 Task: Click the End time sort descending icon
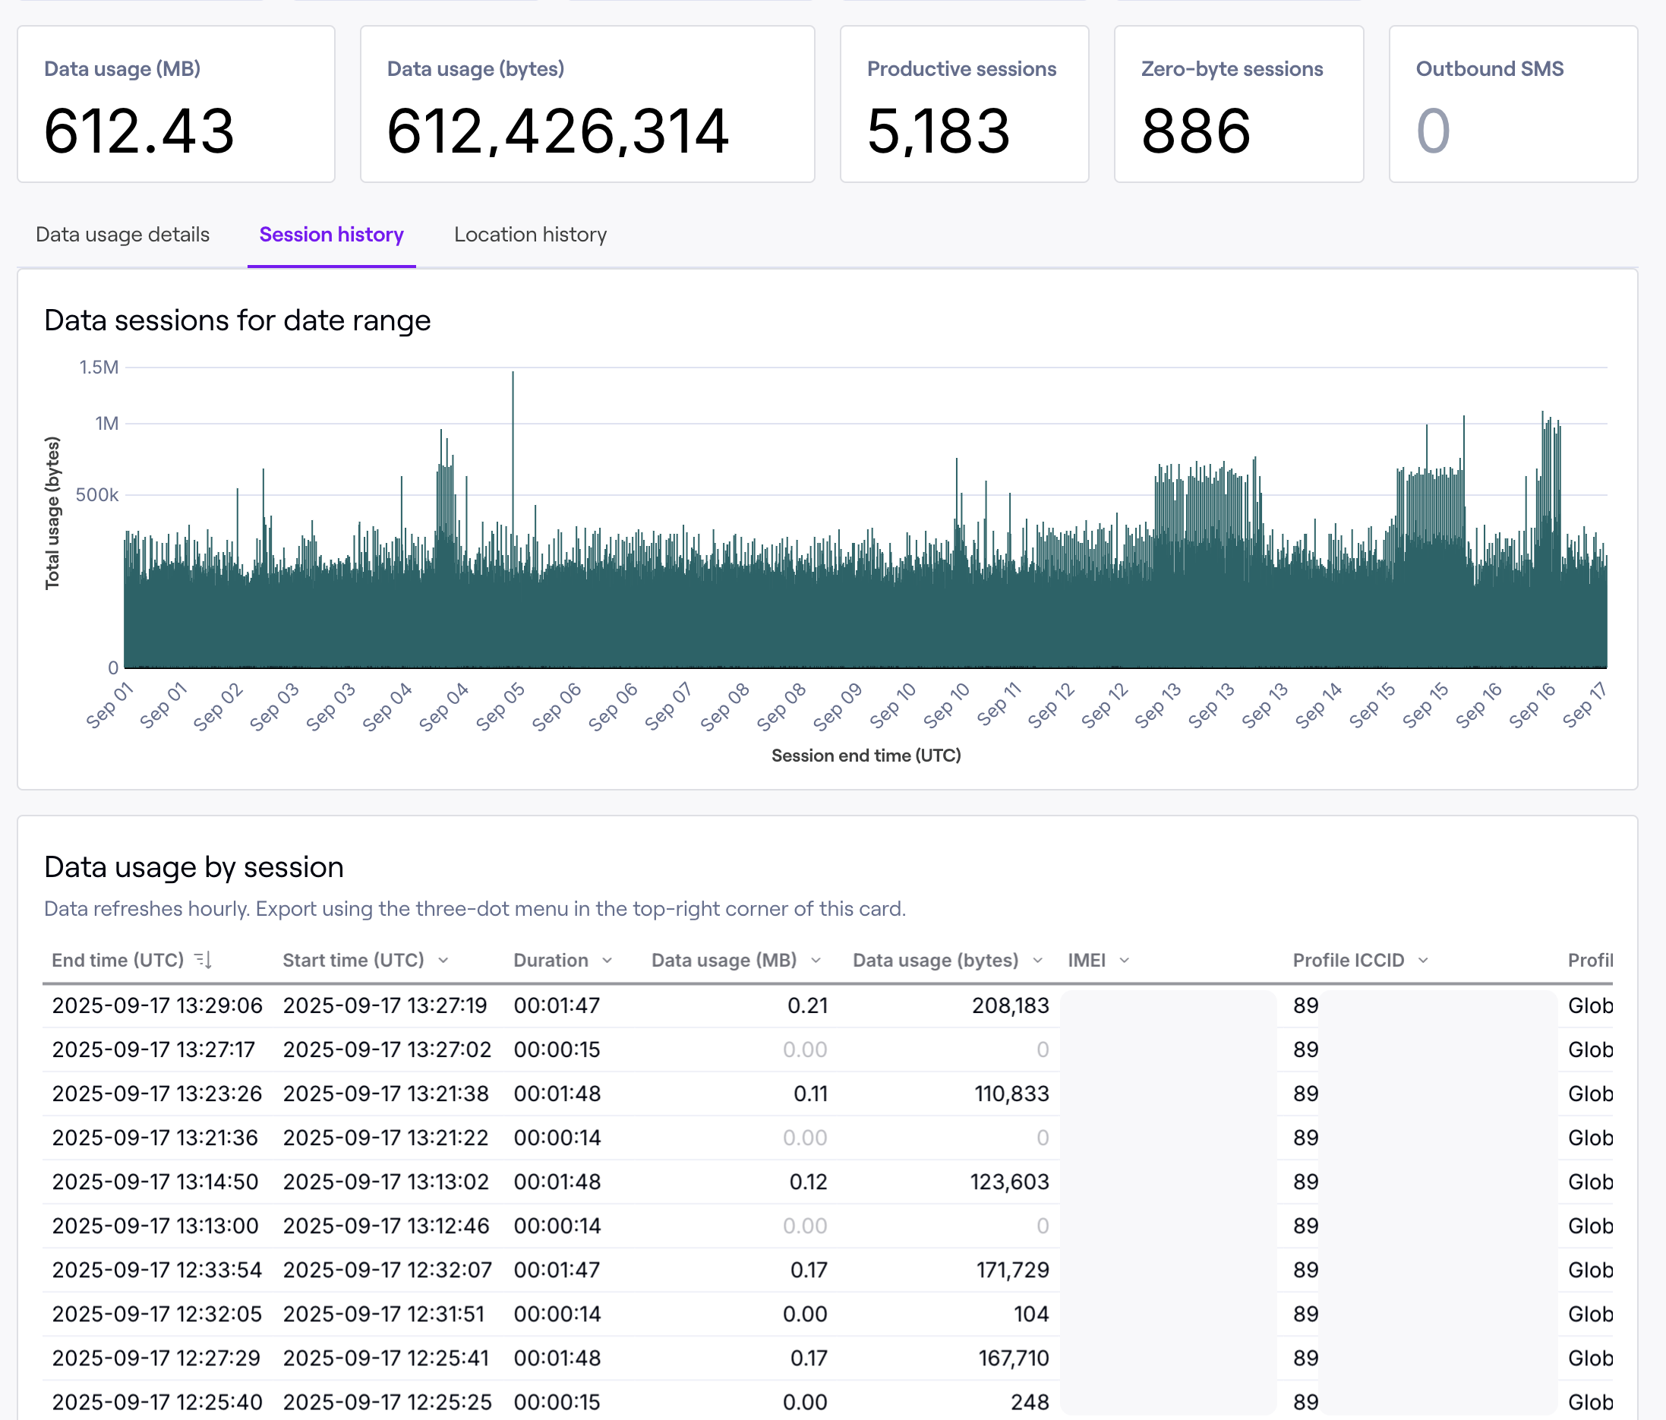click(x=204, y=960)
